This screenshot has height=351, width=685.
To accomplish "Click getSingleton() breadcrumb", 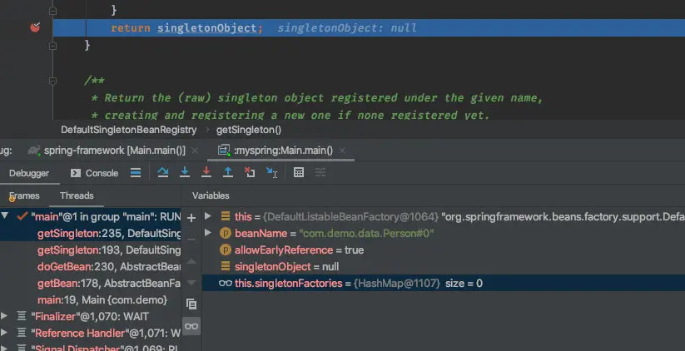I will point(249,130).
